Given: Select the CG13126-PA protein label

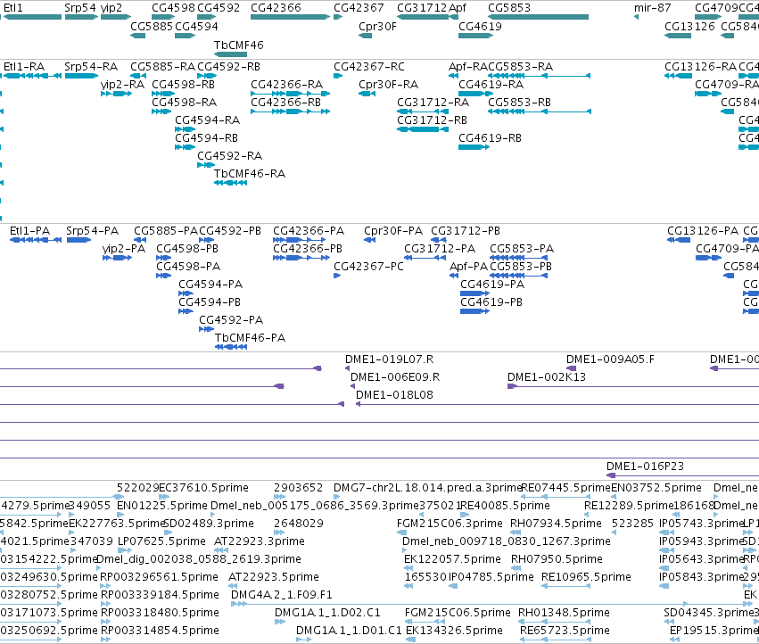Looking at the screenshot, I should pyautogui.click(x=703, y=230).
